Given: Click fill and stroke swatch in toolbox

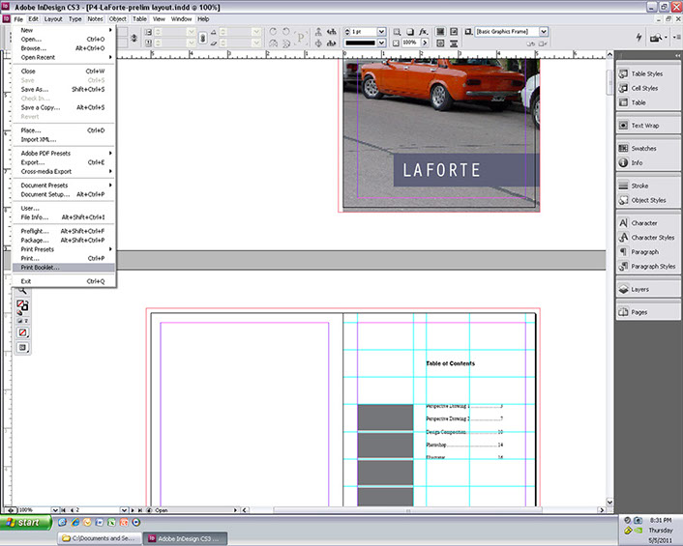Looking at the screenshot, I should 22,305.
